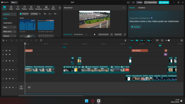The image size is (185, 104).
Task: Click the Exportar button
Action: point(164,2)
